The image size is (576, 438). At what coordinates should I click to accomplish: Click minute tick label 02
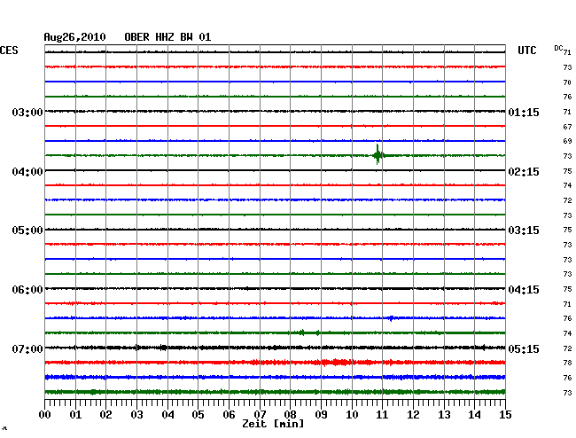(105, 414)
